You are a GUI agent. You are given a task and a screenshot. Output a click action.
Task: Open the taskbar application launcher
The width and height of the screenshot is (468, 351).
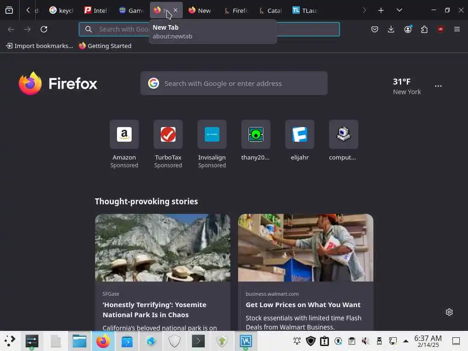click(x=10, y=341)
